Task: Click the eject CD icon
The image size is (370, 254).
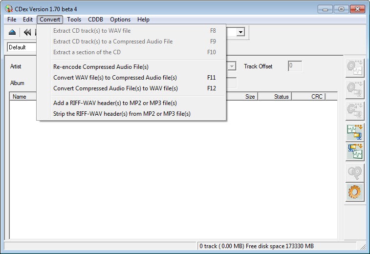Action: 12,32
